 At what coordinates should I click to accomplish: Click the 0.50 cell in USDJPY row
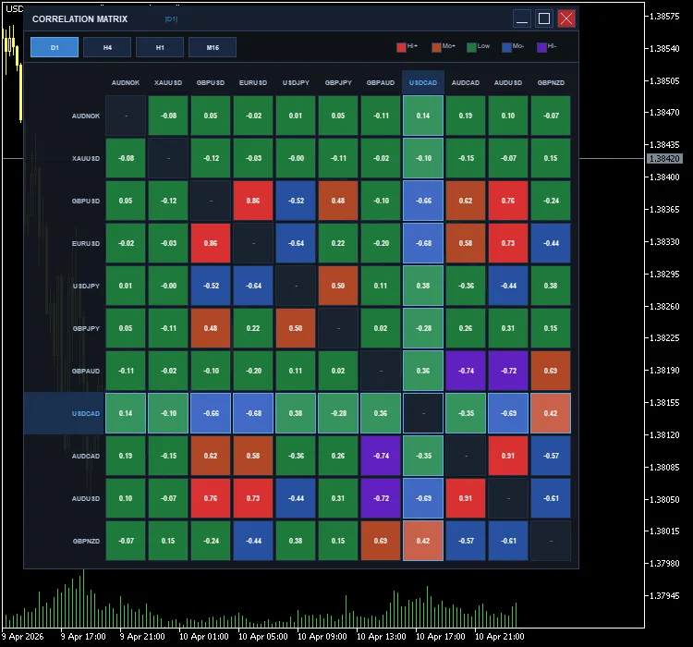click(338, 286)
